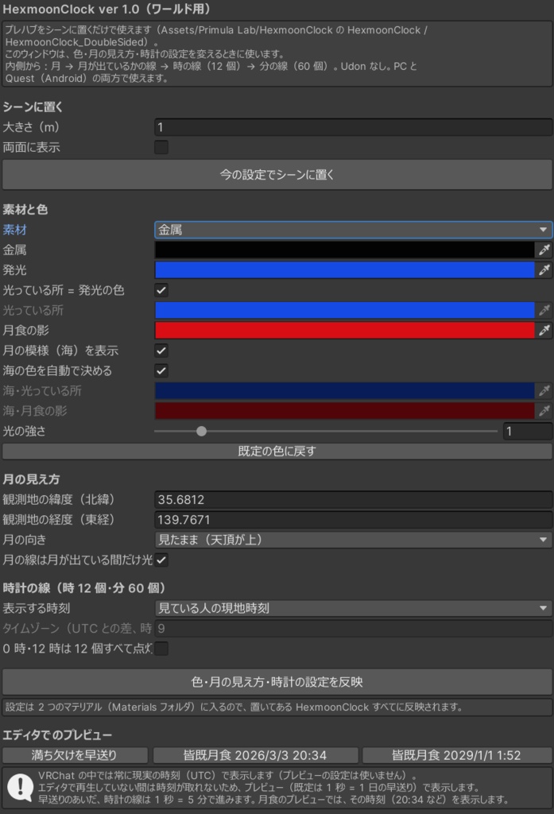Open the blue 光っている所 color swatch

(345, 311)
